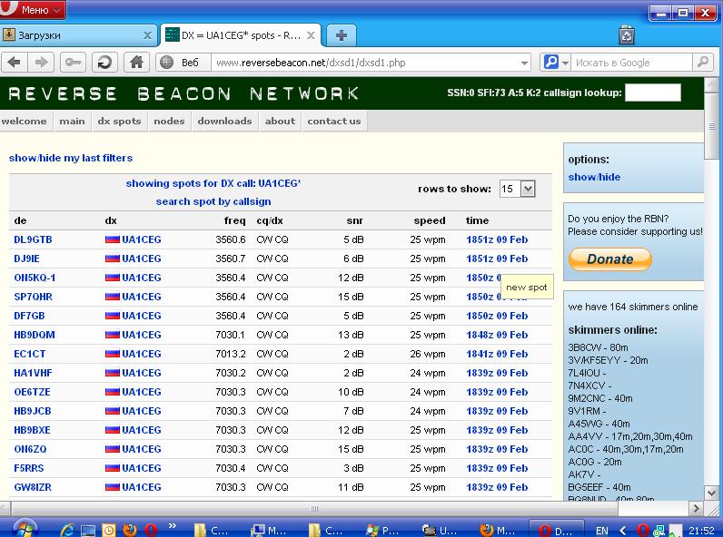Open the search engine selector dropdown
The image size is (723, 537).
[555, 63]
